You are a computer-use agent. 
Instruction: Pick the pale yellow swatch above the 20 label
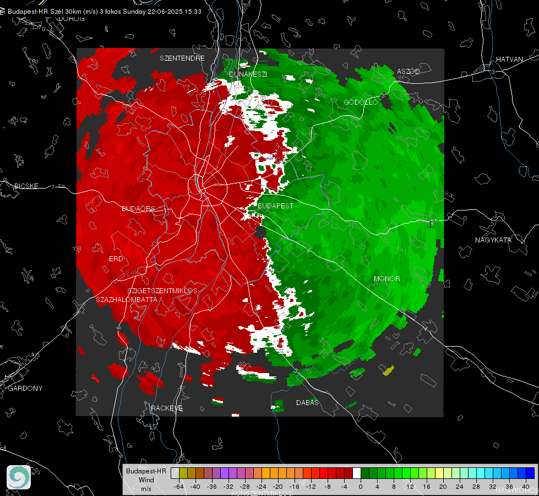click(x=439, y=473)
